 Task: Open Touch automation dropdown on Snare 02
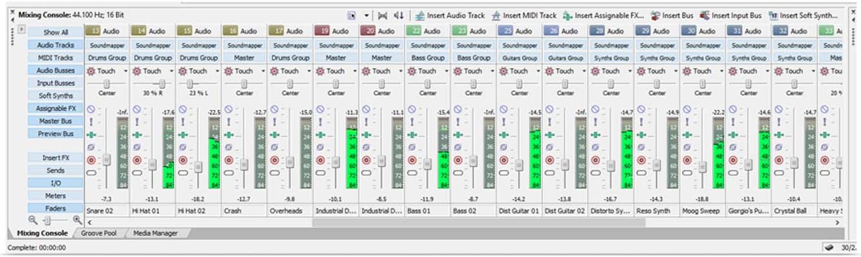[126, 71]
